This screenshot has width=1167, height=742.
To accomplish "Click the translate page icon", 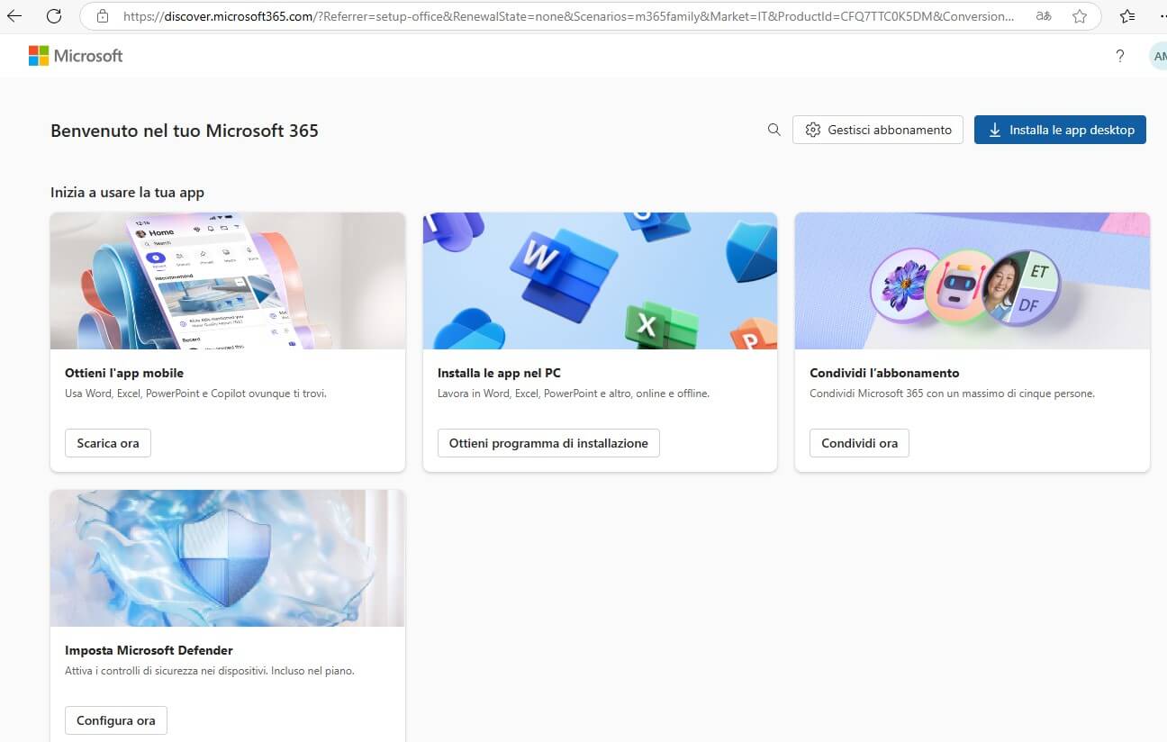I will coord(1043,16).
